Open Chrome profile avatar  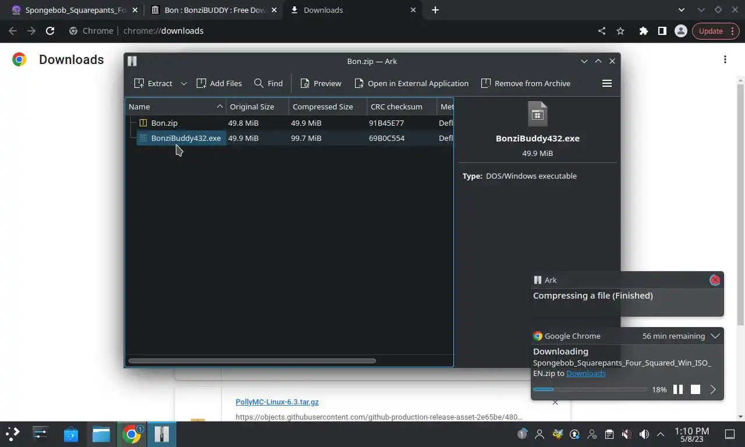click(x=680, y=31)
